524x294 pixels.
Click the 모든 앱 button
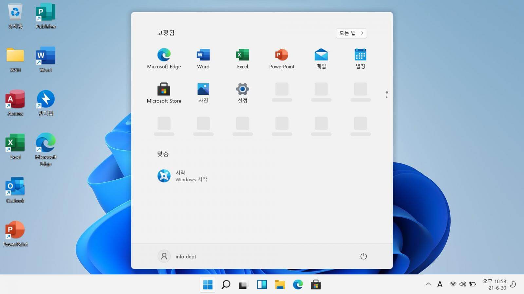351,33
